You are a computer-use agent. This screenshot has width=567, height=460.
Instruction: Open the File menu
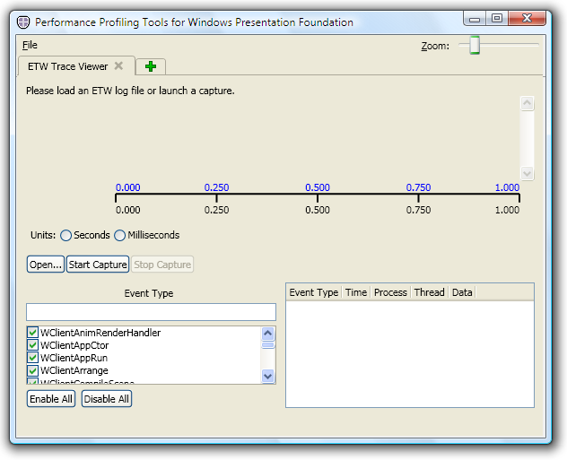[x=30, y=45]
